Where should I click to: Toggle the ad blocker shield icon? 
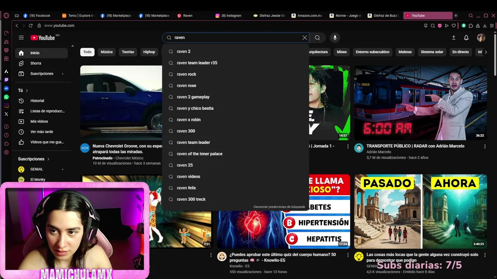click(x=440, y=26)
